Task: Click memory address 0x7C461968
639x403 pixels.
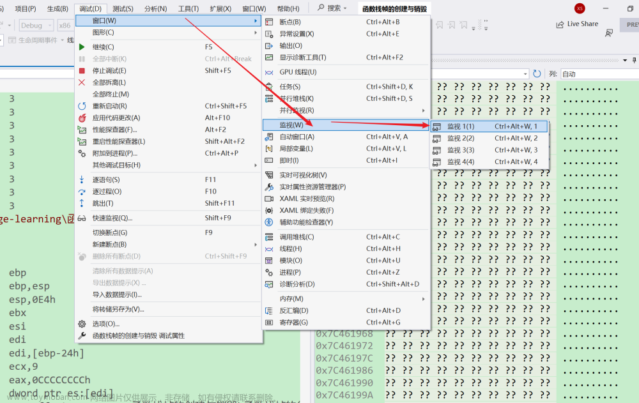Action: click(344, 334)
